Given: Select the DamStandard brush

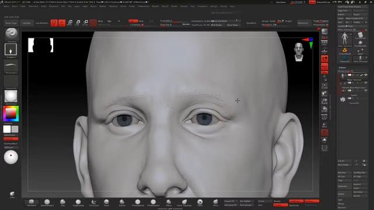Looking at the screenshot, I should coord(47,202).
